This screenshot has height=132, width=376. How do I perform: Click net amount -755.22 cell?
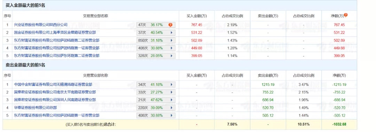(339, 92)
